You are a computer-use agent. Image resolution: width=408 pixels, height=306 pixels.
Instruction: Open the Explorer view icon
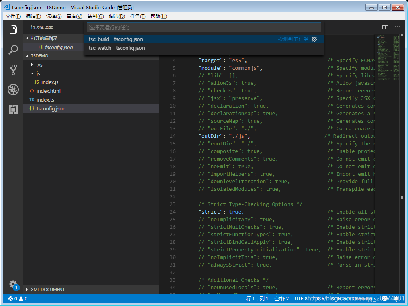(13, 29)
